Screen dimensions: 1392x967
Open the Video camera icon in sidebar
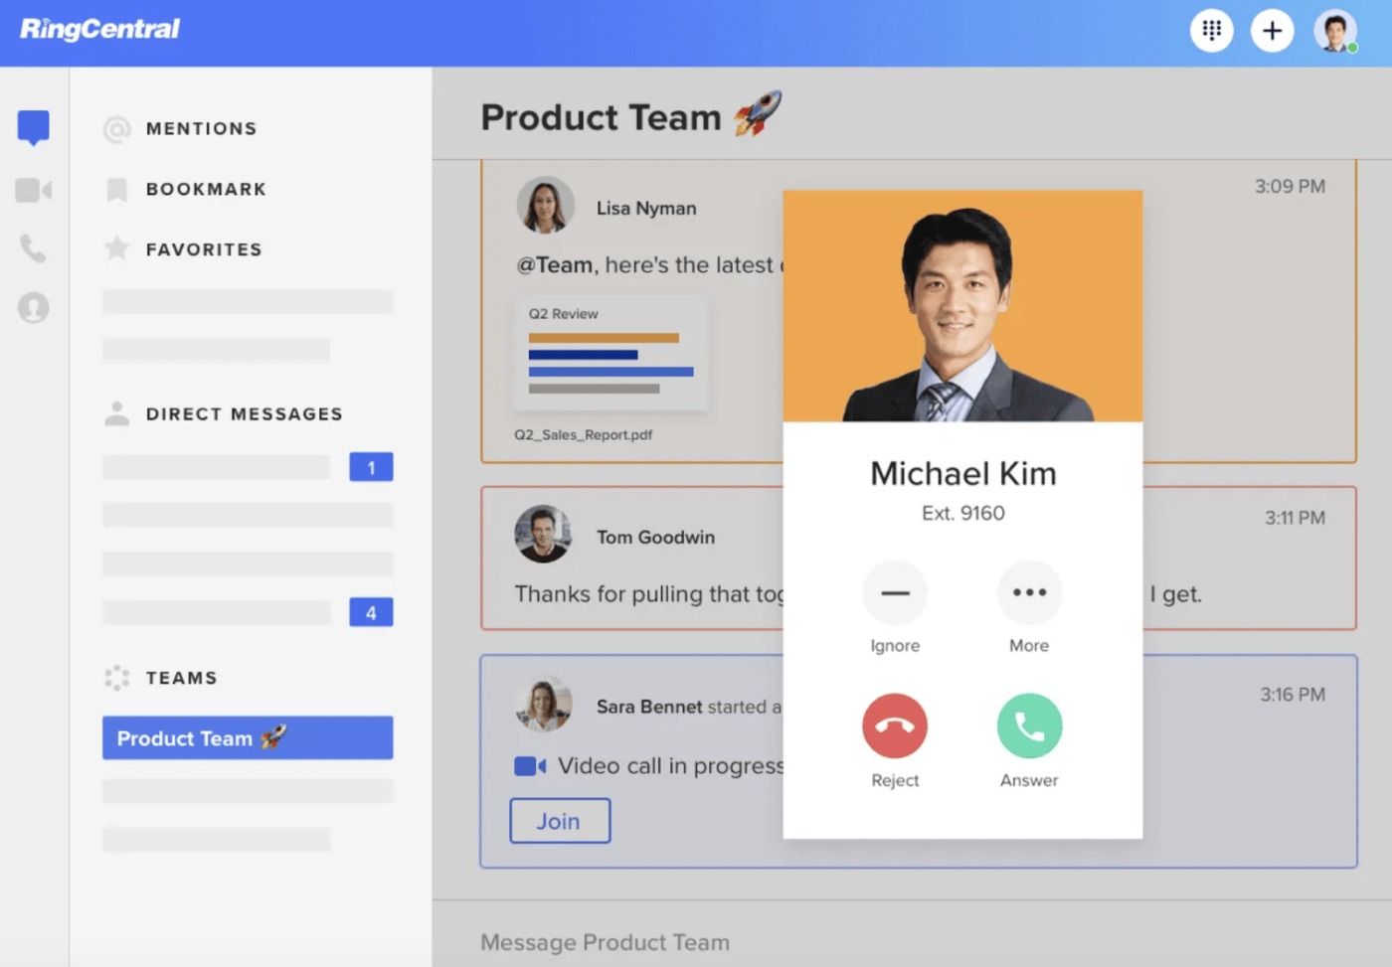(x=33, y=190)
